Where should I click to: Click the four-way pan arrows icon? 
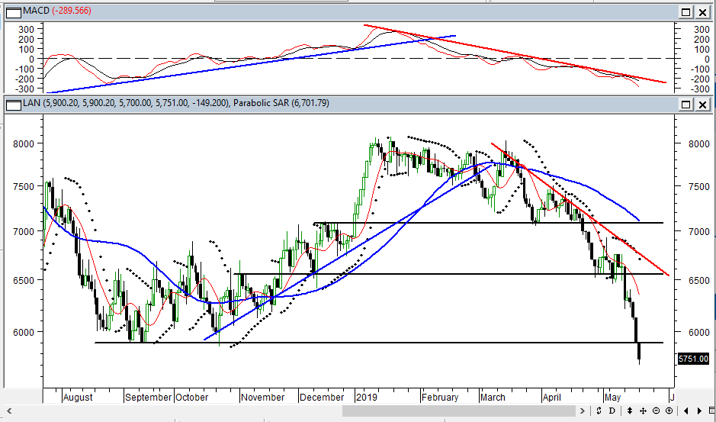[643, 411]
